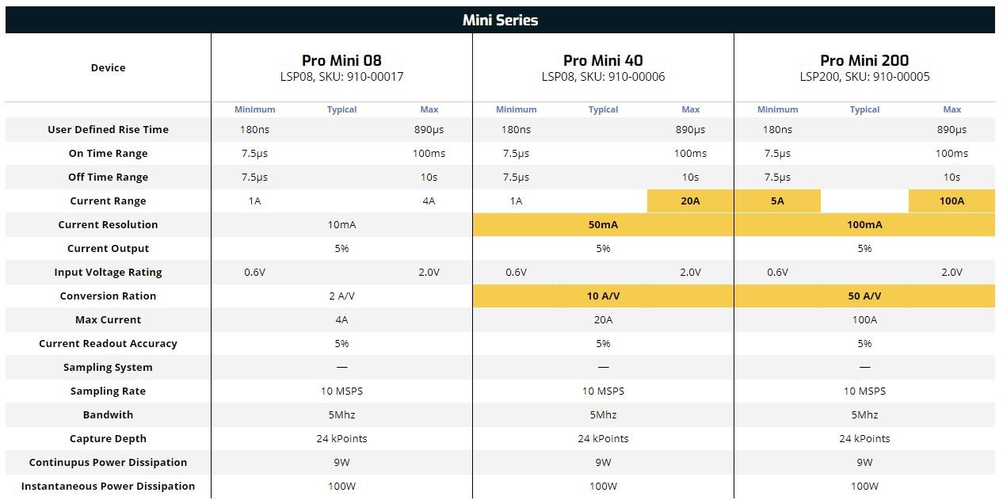Click the Mini Series table header
The width and height of the screenshot is (1003, 504).
pyautogui.click(x=500, y=20)
